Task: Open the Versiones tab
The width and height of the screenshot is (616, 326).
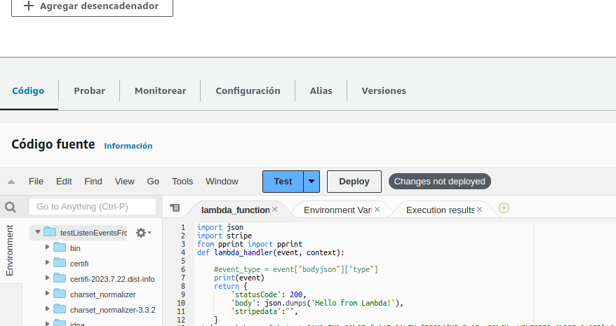Action: pos(384,90)
